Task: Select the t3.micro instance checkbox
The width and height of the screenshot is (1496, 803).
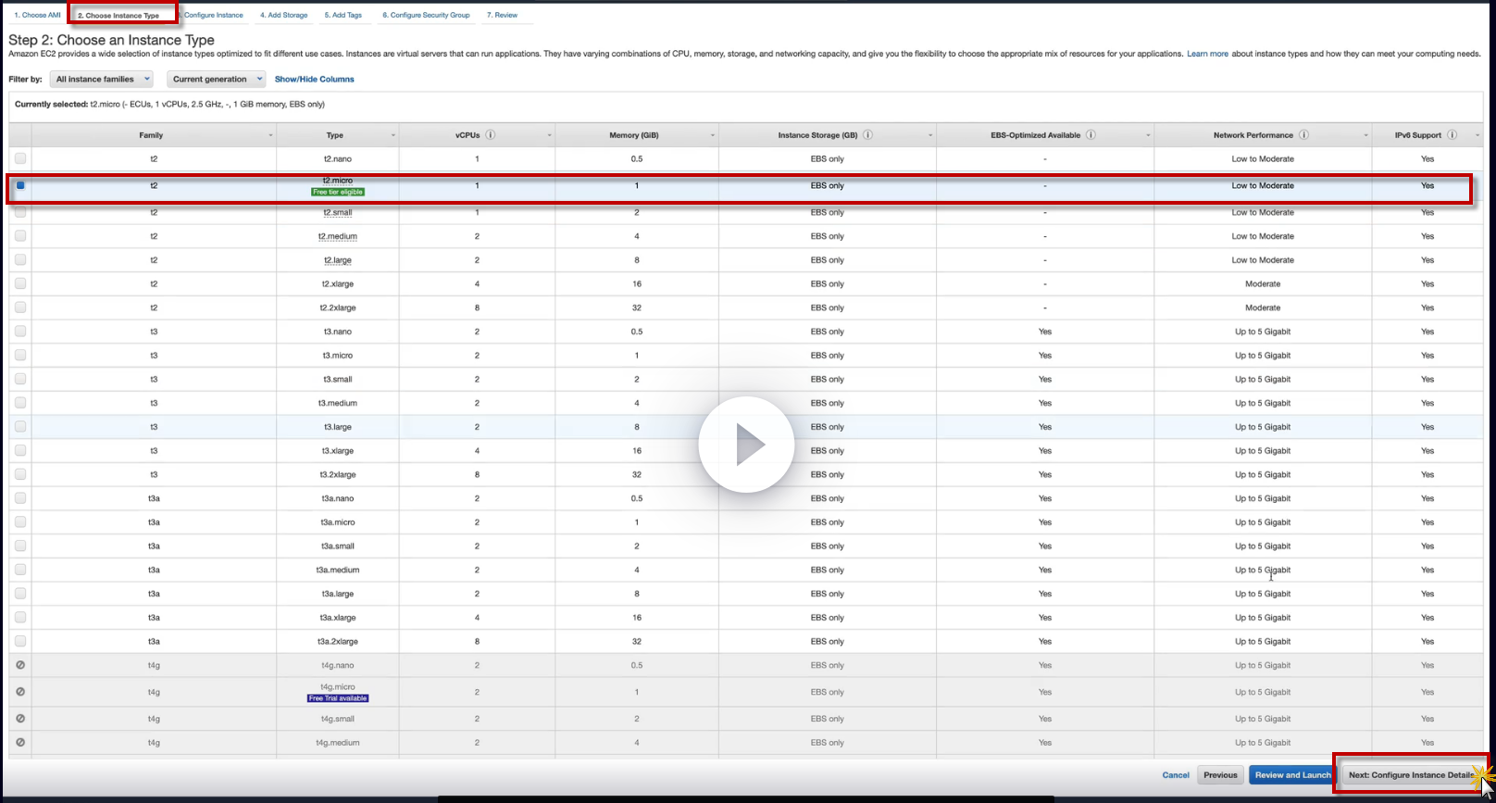Action: tap(20, 356)
